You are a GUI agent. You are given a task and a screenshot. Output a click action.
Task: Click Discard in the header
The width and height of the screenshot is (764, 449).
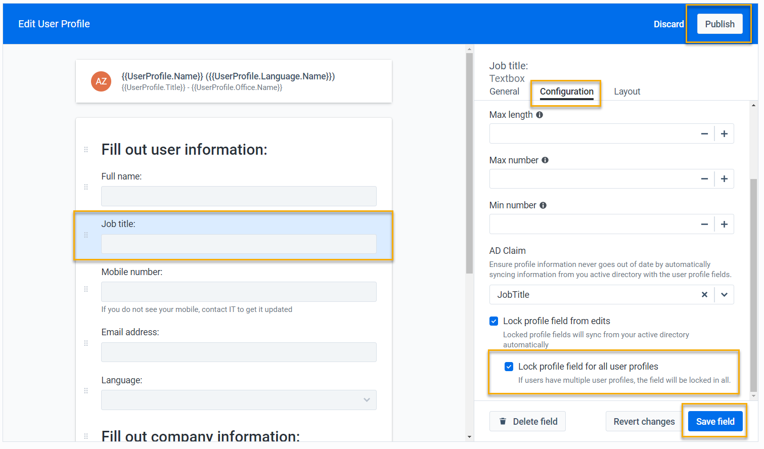point(668,24)
